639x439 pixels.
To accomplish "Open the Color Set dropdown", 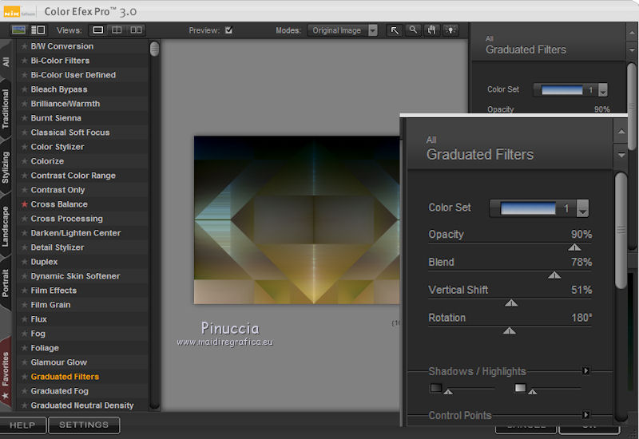I will (582, 209).
